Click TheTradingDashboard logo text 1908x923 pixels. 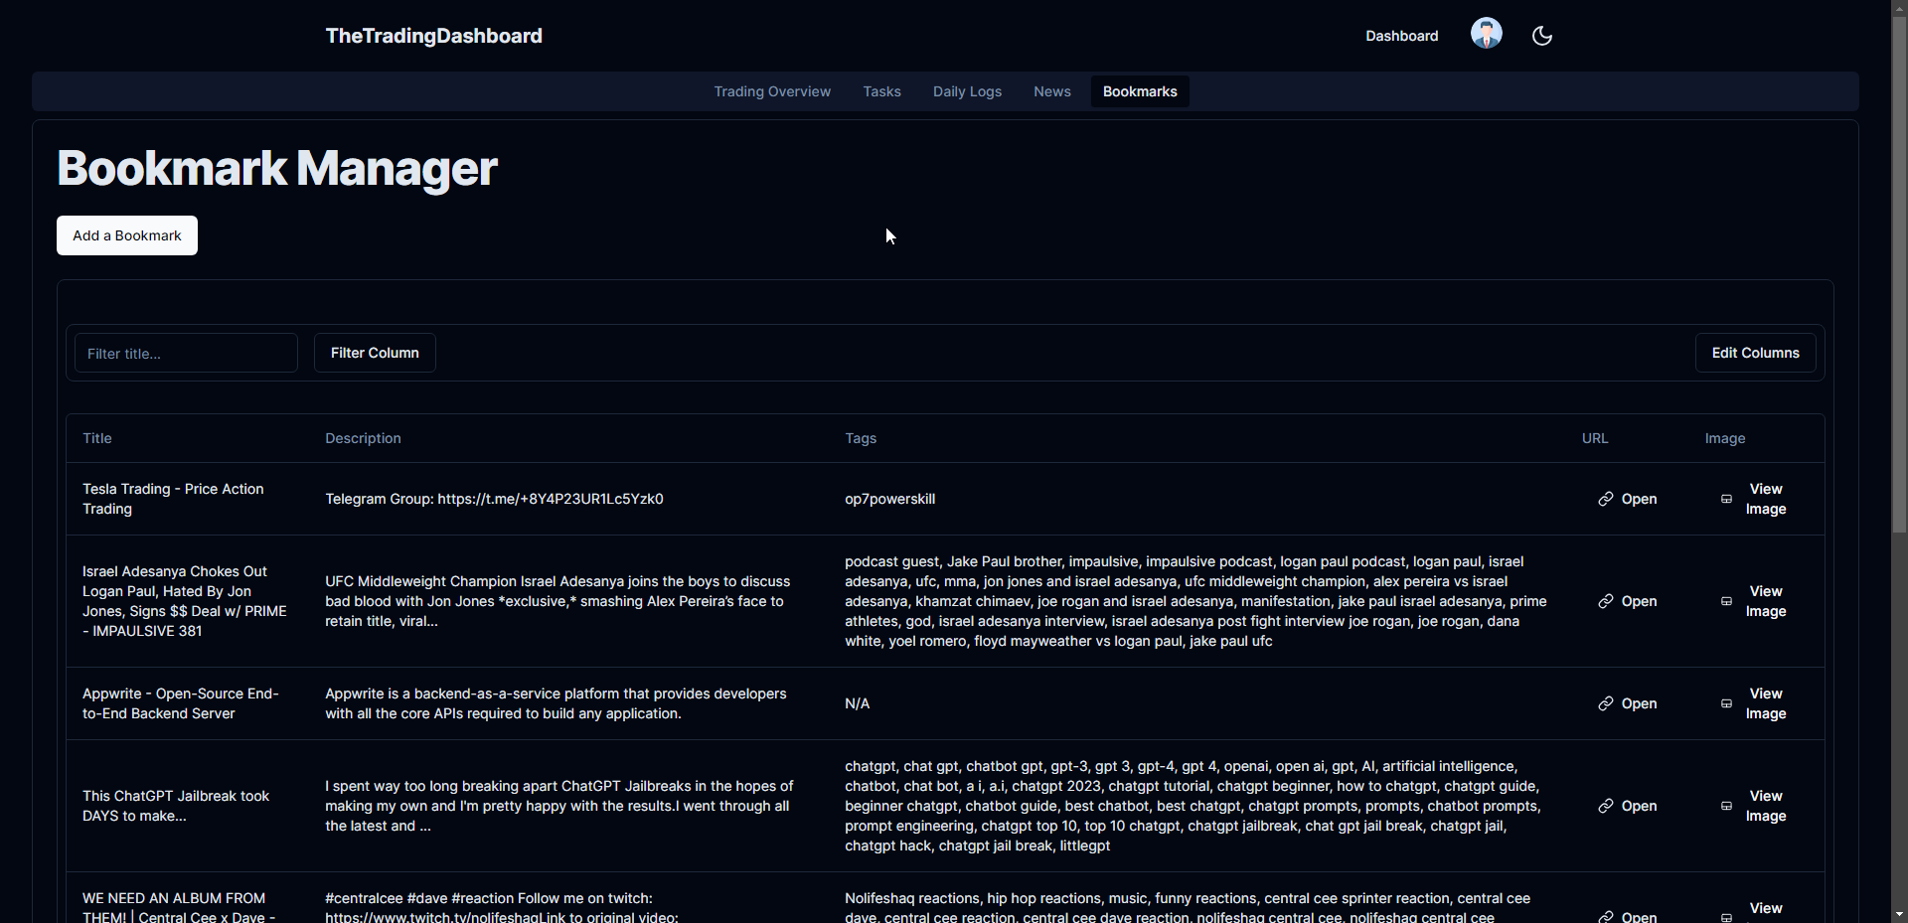click(x=433, y=36)
